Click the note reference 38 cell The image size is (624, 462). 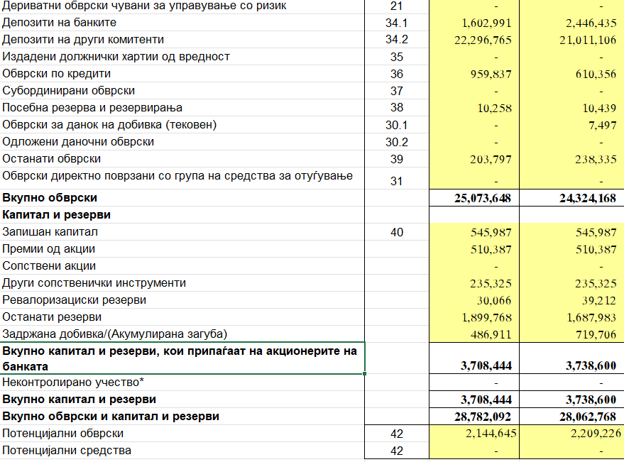(x=397, y=108)
